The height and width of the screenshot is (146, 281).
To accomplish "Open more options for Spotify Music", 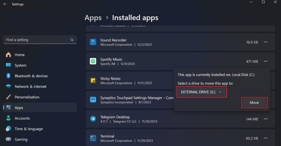I will pyautogui.click(x=266, y=61).
